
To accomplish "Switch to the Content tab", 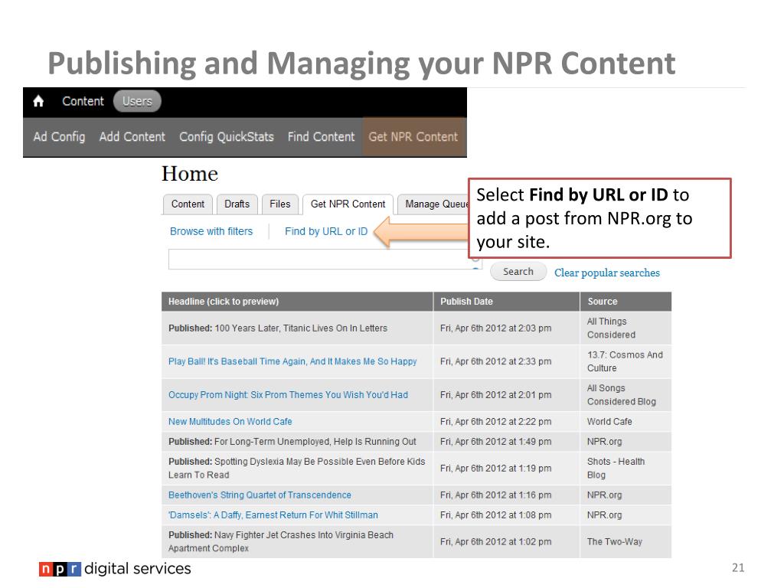I will pyautogui.click(x=188, y=204).
